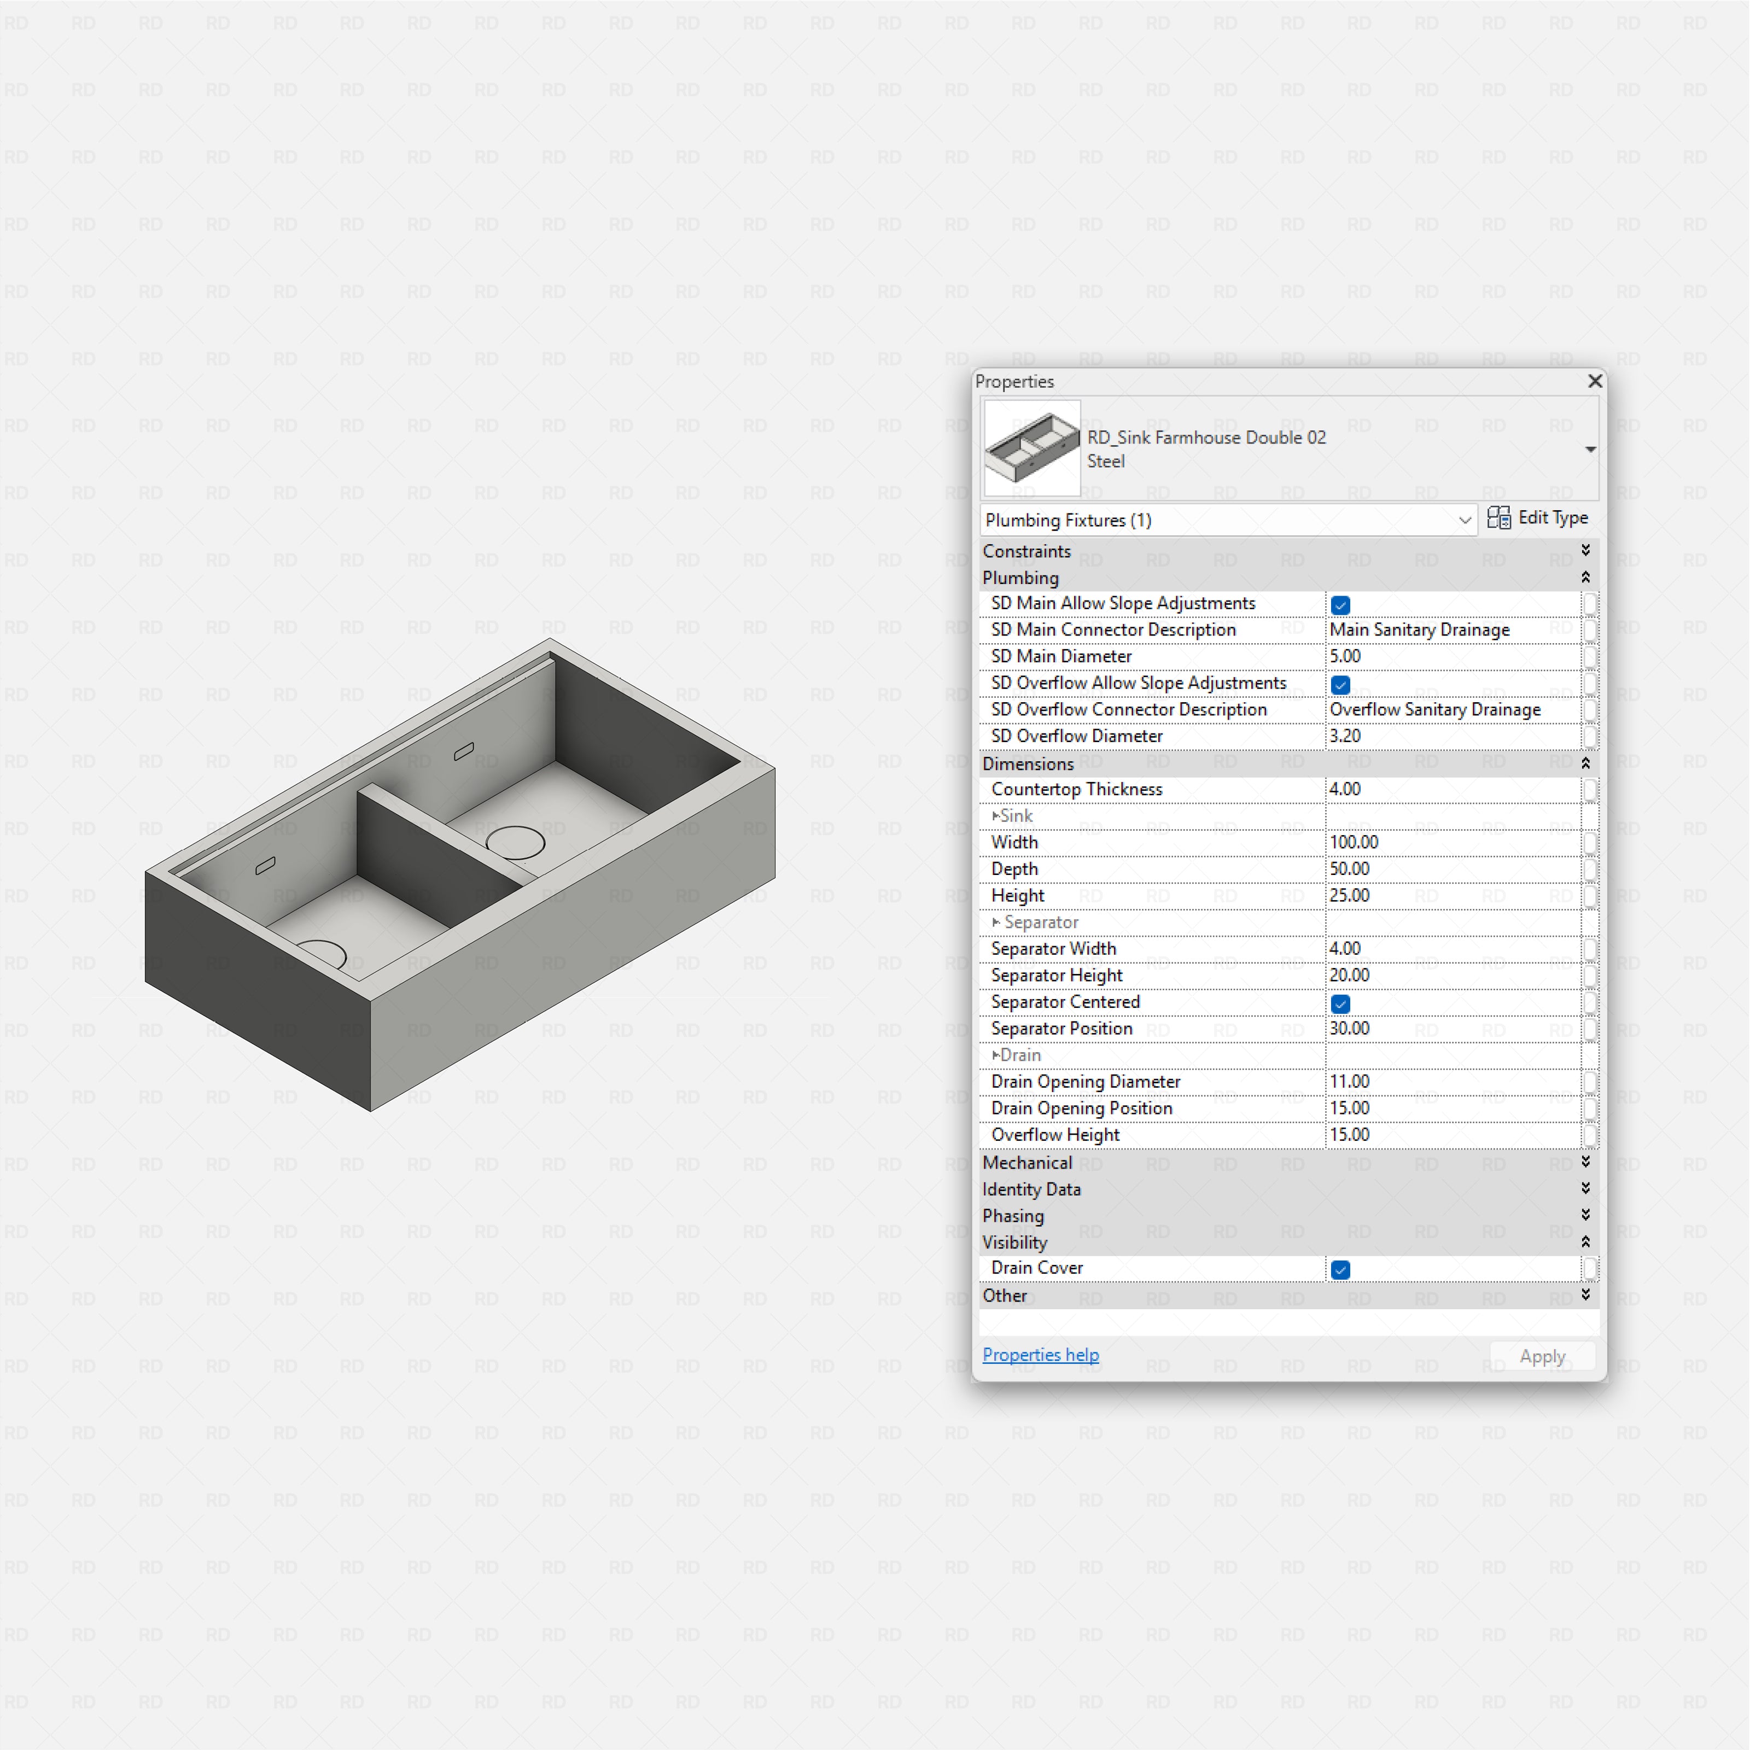Expand the Constraints section
This screenshot has height=1750, width=1750.
tap(1586, 550)
